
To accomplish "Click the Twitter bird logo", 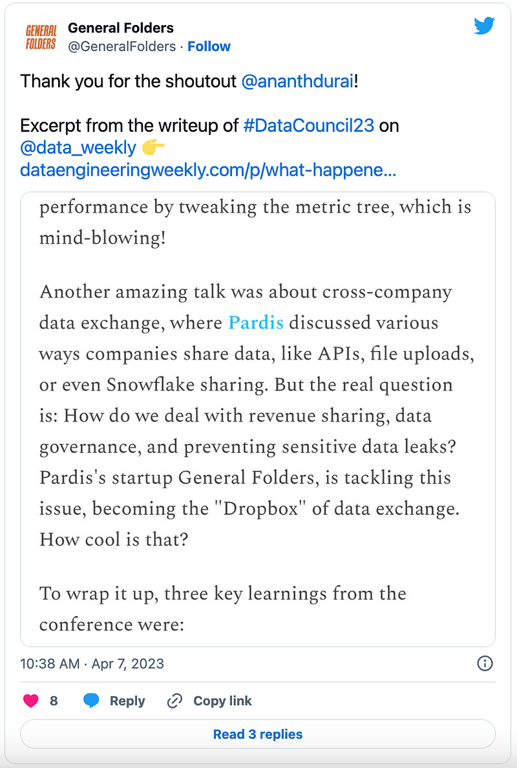I will click(484, 27).
